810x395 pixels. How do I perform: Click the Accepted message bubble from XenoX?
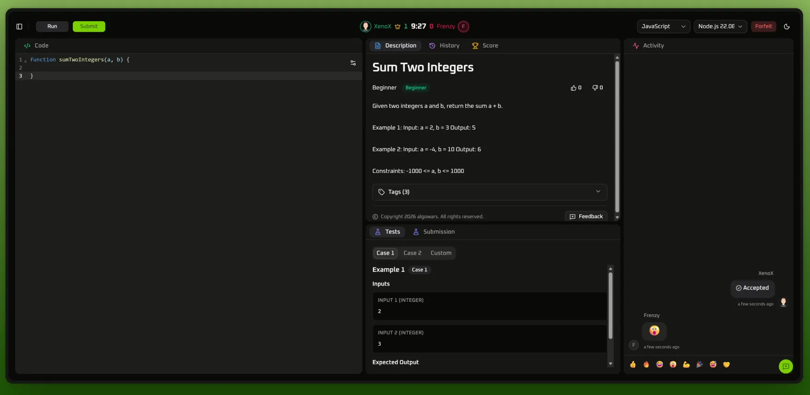pyautogui.click(x=752, y=288)
